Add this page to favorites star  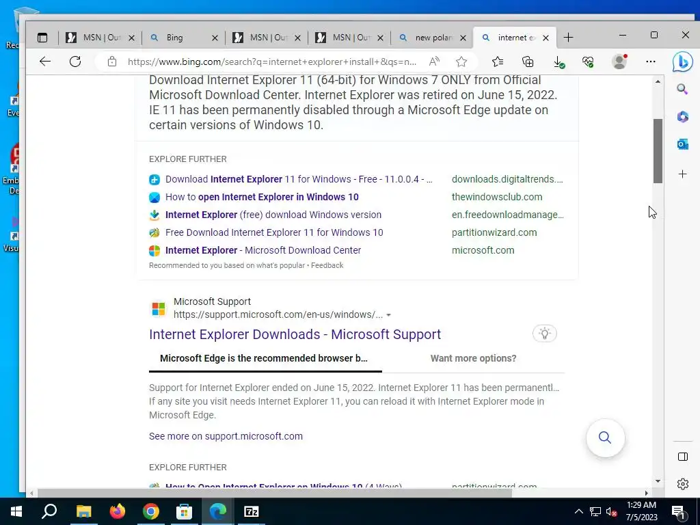(461, 62)
